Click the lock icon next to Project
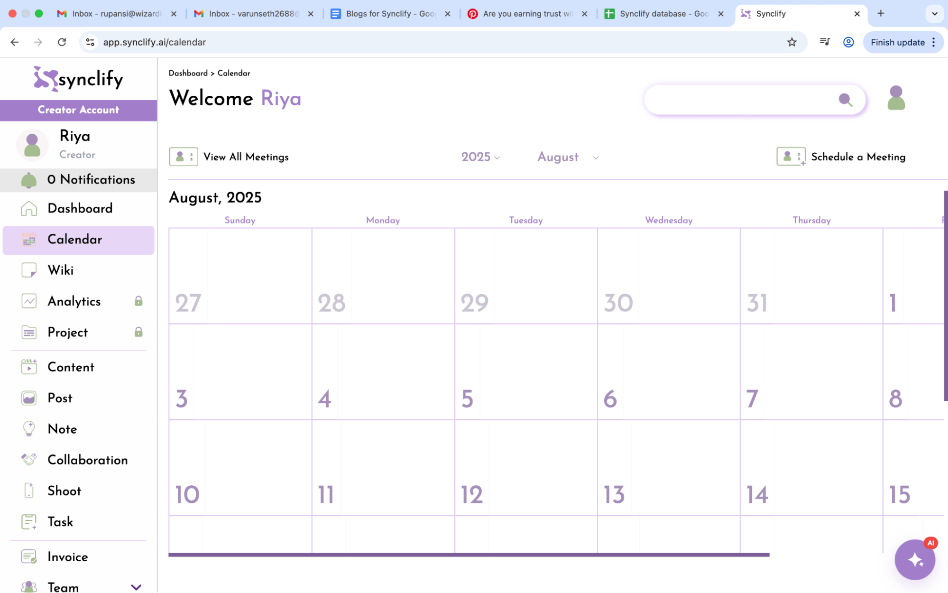Image resolution: width=948 pixels, height=593 pixels. 138,332
